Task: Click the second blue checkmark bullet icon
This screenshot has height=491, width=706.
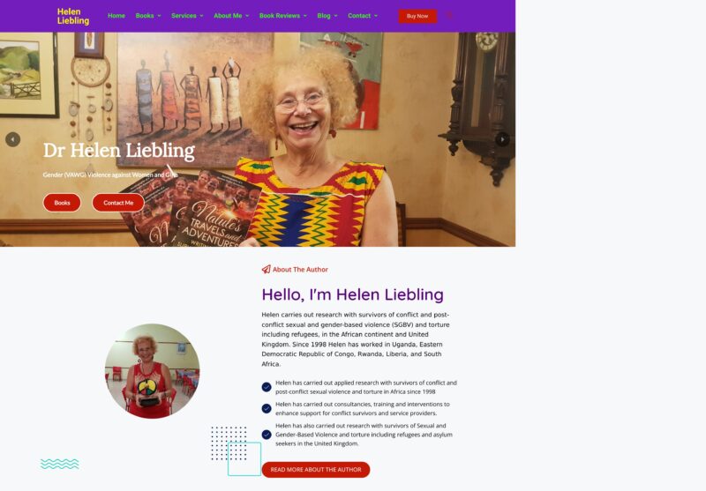Action: point(267,409)
